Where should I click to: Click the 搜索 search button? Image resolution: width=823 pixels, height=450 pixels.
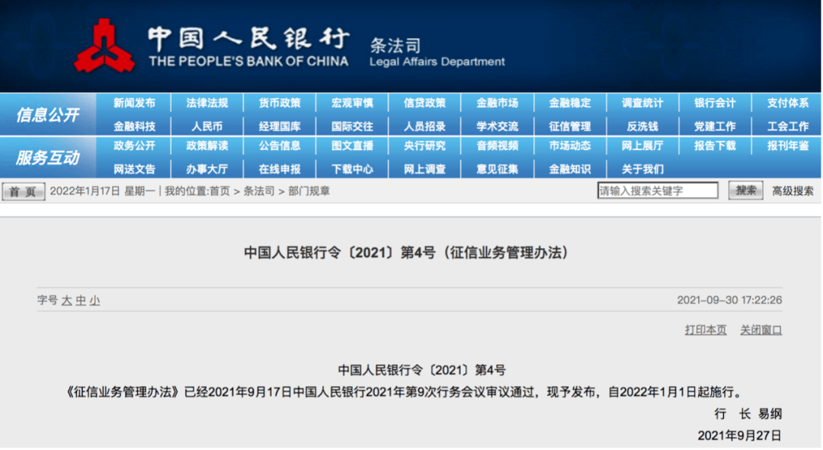745,190
